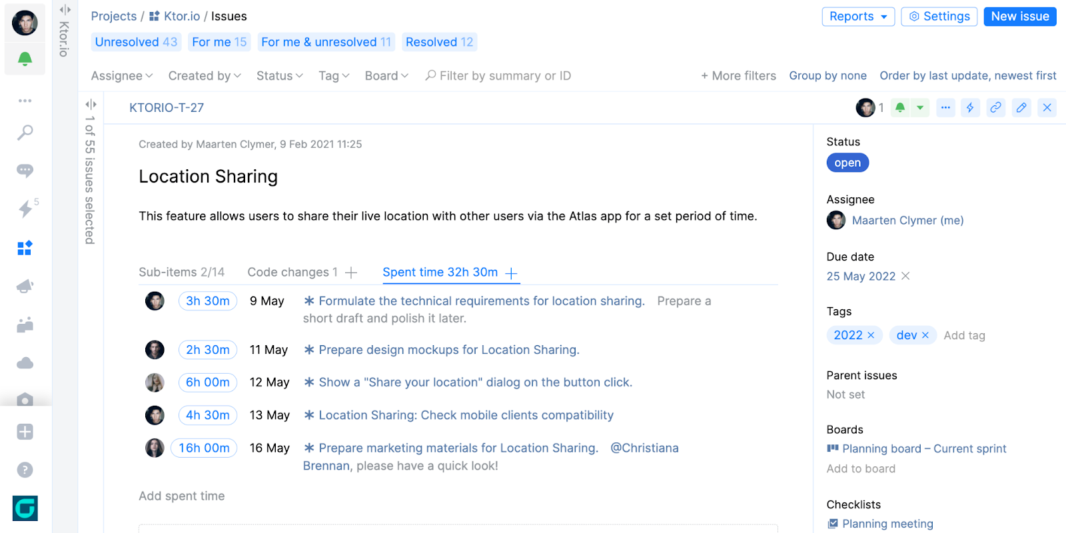Select the Resolved 12 filter
1066x533 pixels.
coord(439,42)
